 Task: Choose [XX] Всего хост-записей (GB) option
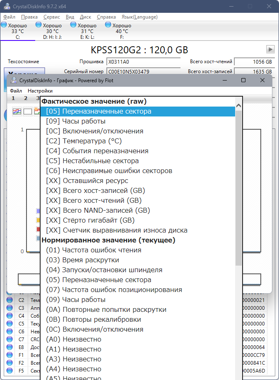click(138, 191)
